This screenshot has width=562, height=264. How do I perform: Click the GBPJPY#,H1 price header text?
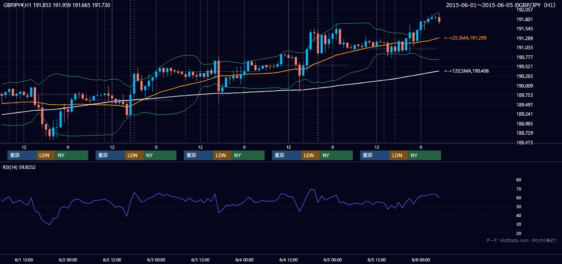click(x=57, y=5)
